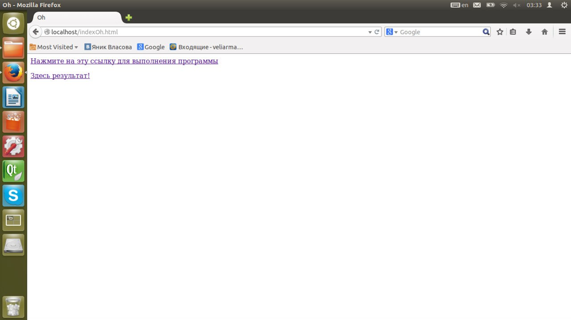571x320 pixels.
Task: Open the Downloads arrow icon
Action: coord(529,32)
